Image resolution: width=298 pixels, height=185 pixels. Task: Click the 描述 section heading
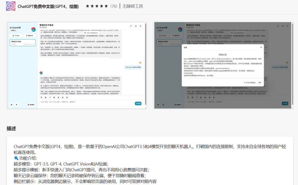pos(11,129)
